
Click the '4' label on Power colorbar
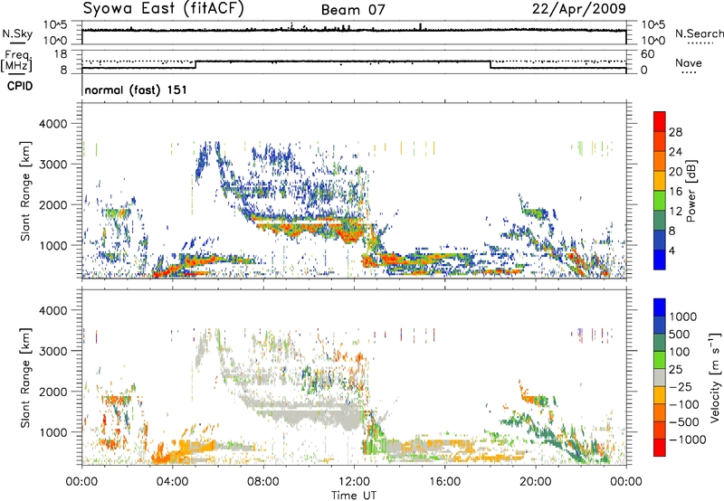(x=672, y=250)
